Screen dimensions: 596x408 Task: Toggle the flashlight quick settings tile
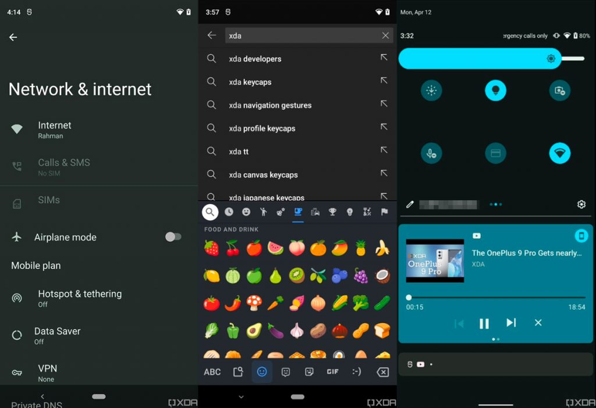pyautogui.click(x=495, y=90)
